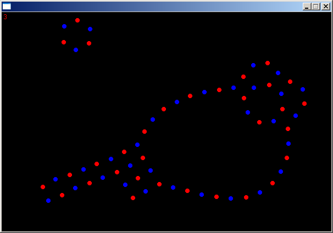Click the rightmost red dot on canvas
Image resolution: width=333 pixels, height=233 pixels.
tap(304, 104)
